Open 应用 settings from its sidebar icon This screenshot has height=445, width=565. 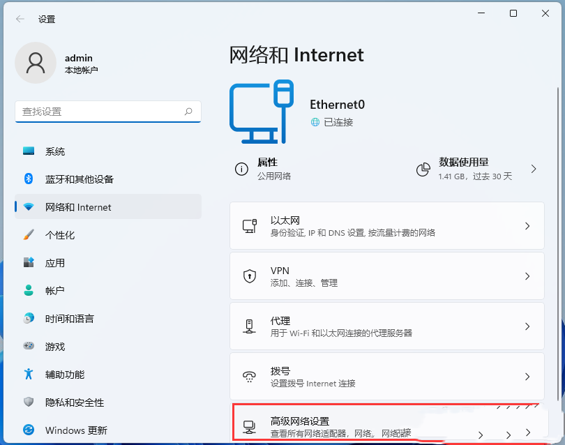point(28,263)
